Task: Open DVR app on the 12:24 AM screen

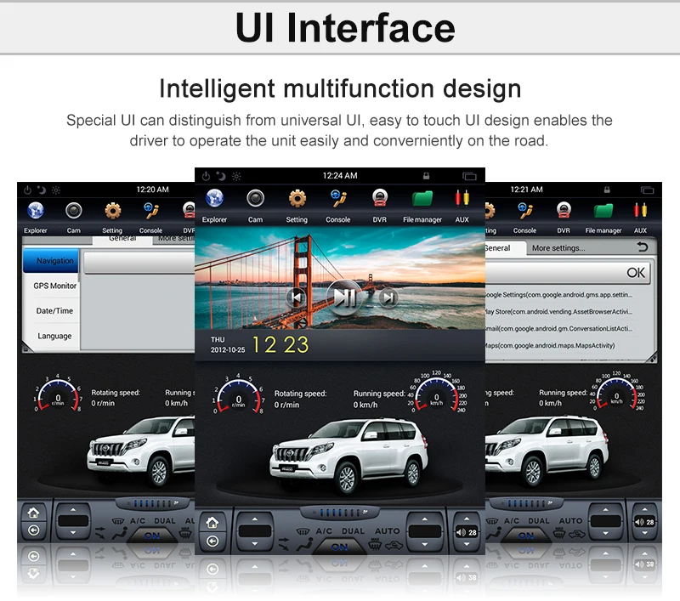Action: point(379,206)
